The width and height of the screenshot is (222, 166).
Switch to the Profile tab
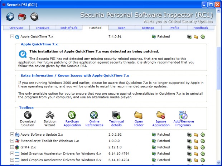coord(174,28)
